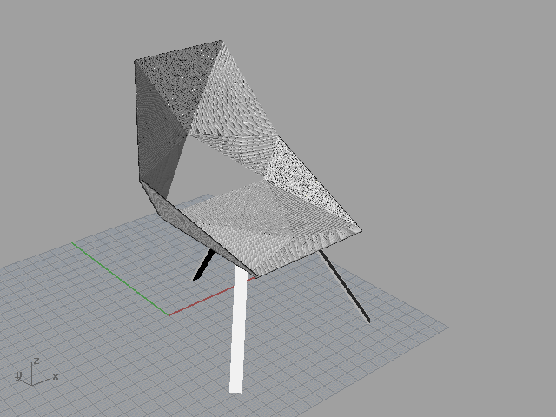
Task: Select the chair's seat surface
Action: click(261, 226)
